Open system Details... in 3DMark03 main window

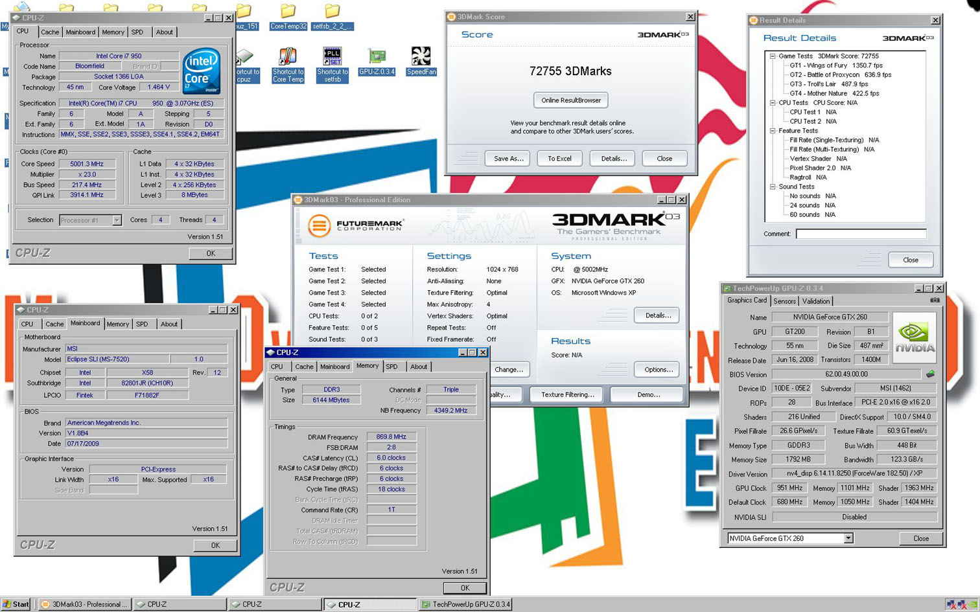pyautogui.click(x=657, y=315)
